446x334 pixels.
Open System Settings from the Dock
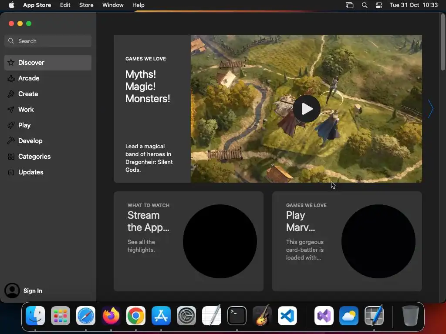pyautogui.click(x=186, y=316)
